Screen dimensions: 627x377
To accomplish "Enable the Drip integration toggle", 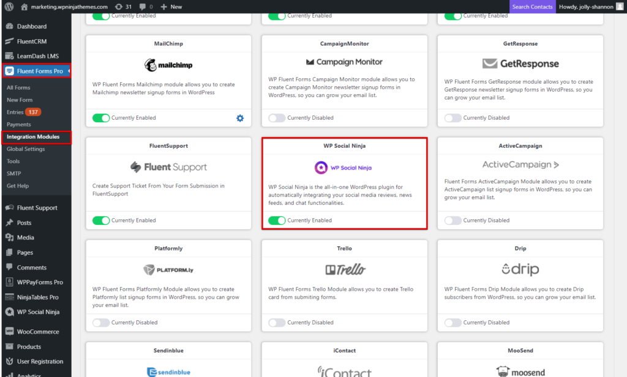I will pyautogui.click(x=452, y=323).
